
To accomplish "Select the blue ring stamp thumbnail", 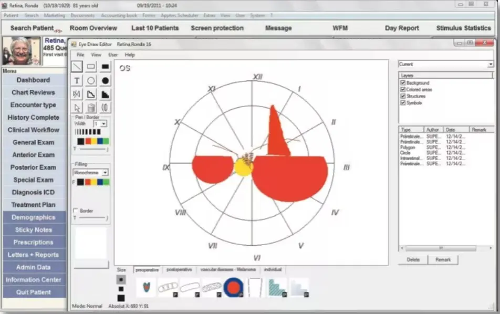I will pyautogui.click(x=233, y=286).
